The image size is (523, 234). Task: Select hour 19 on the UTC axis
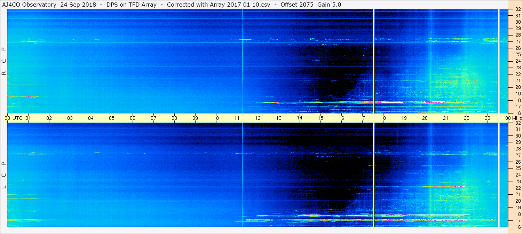click(x=404, y=118)
